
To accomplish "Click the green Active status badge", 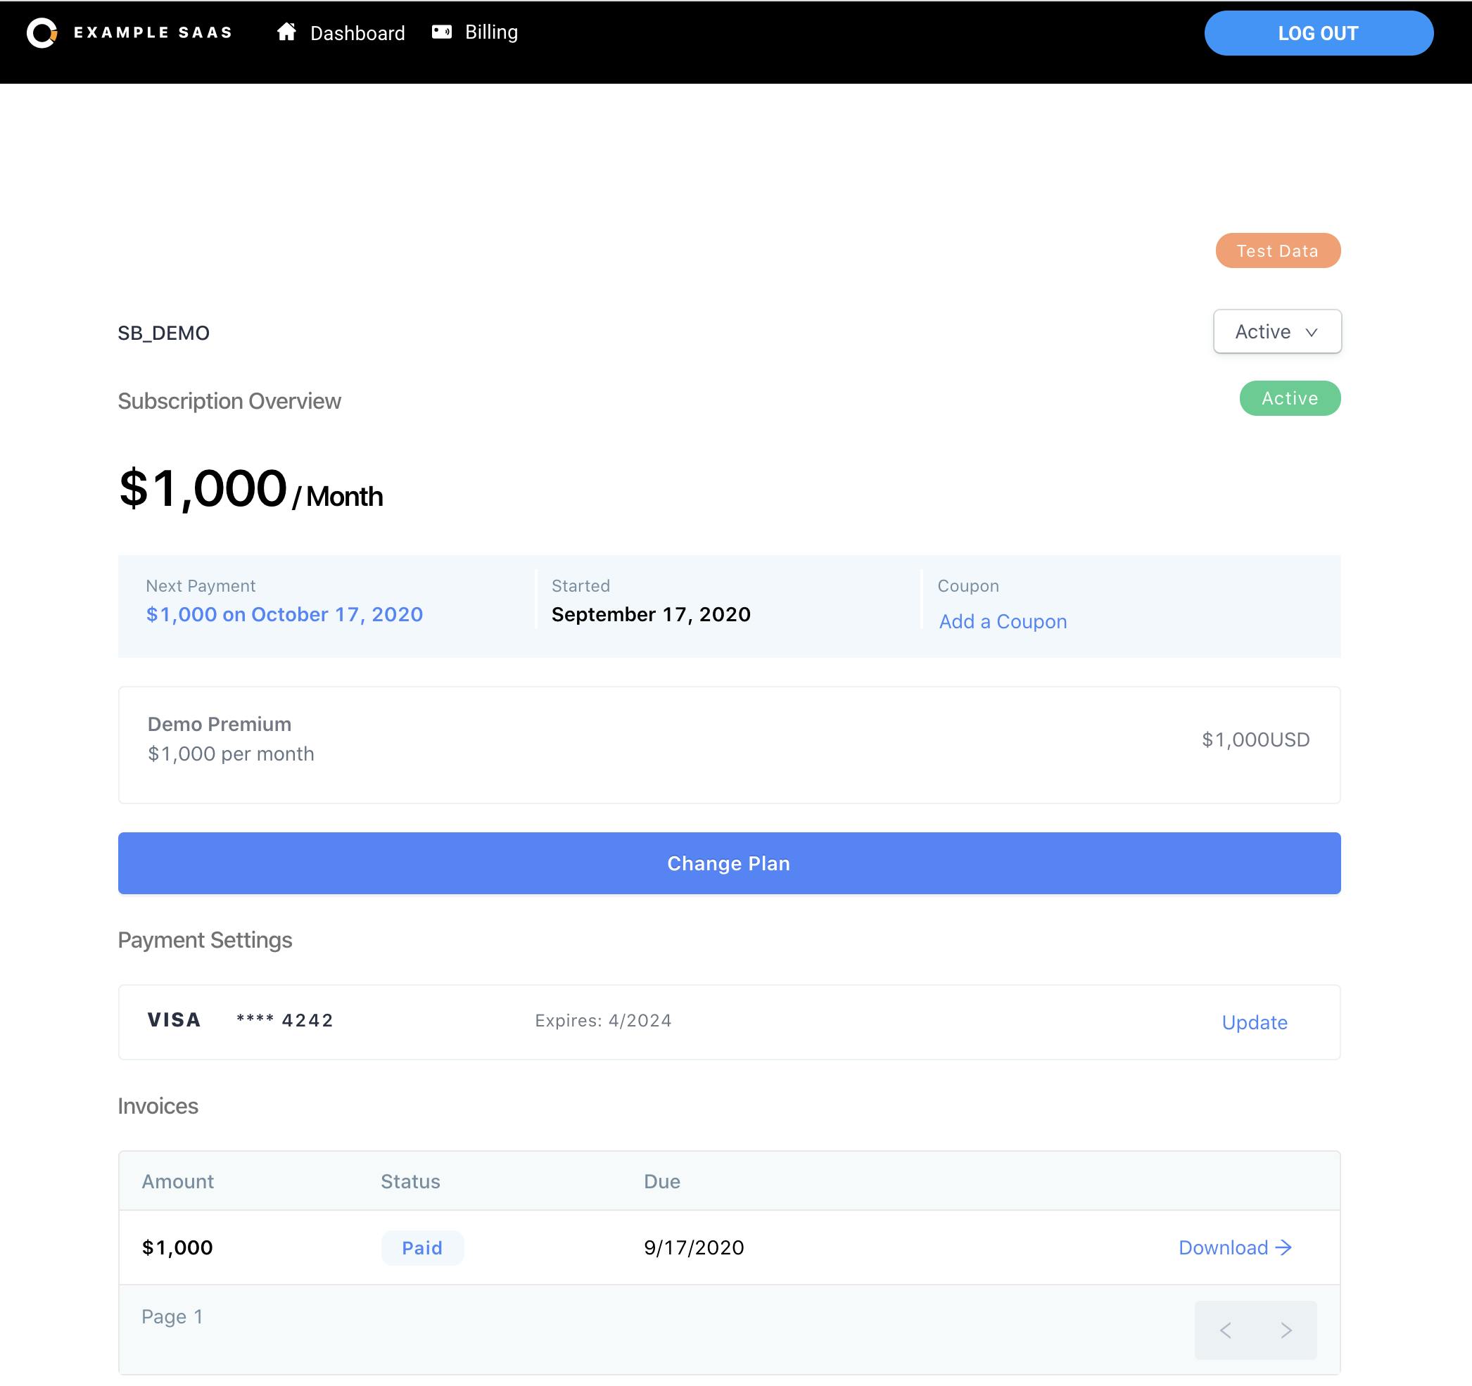I will click(1289, 398).
